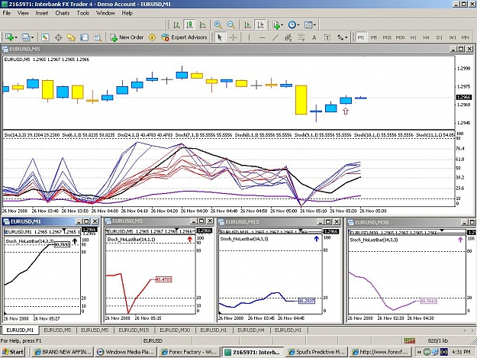
Task: Set timeframe to D1 in toolbar
Action: [439, 37]
